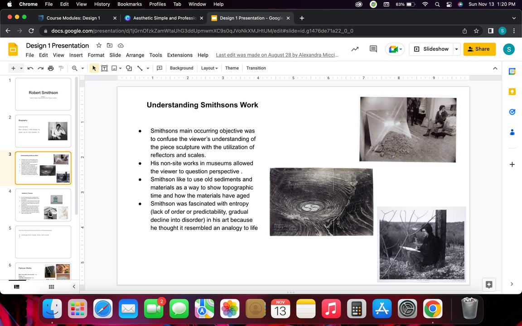Open the Arrange menu
Screen dimensions: 522x326
coord(135,55)
